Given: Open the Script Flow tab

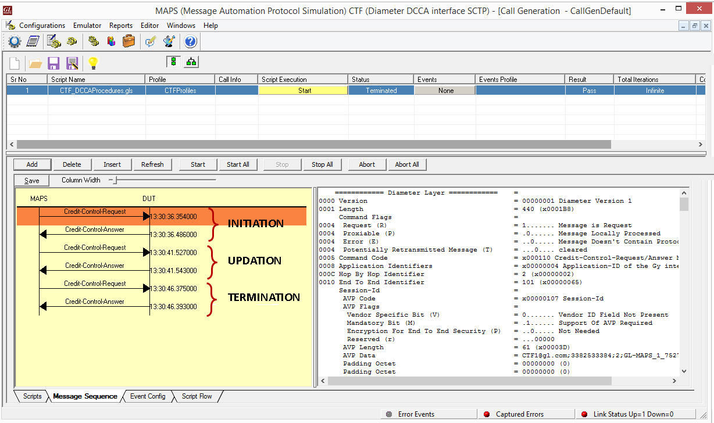Looking at the screenshot, I should (x=197, y=396).
